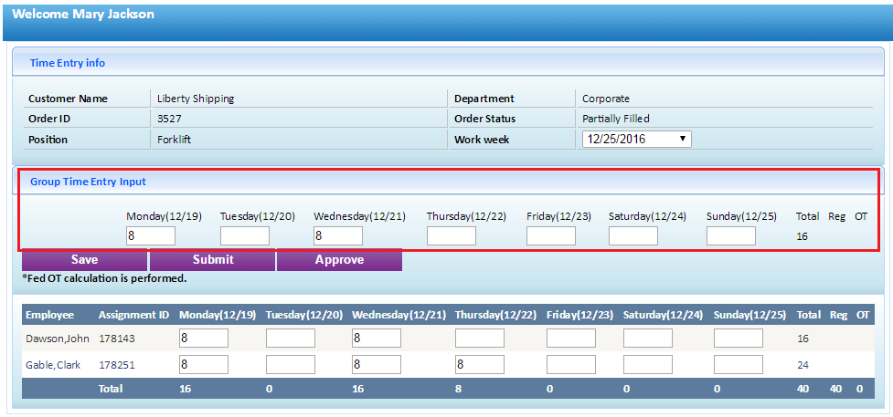
Task: Focus the group Sunday(12/25) hours field
Action: click(731, 235)
